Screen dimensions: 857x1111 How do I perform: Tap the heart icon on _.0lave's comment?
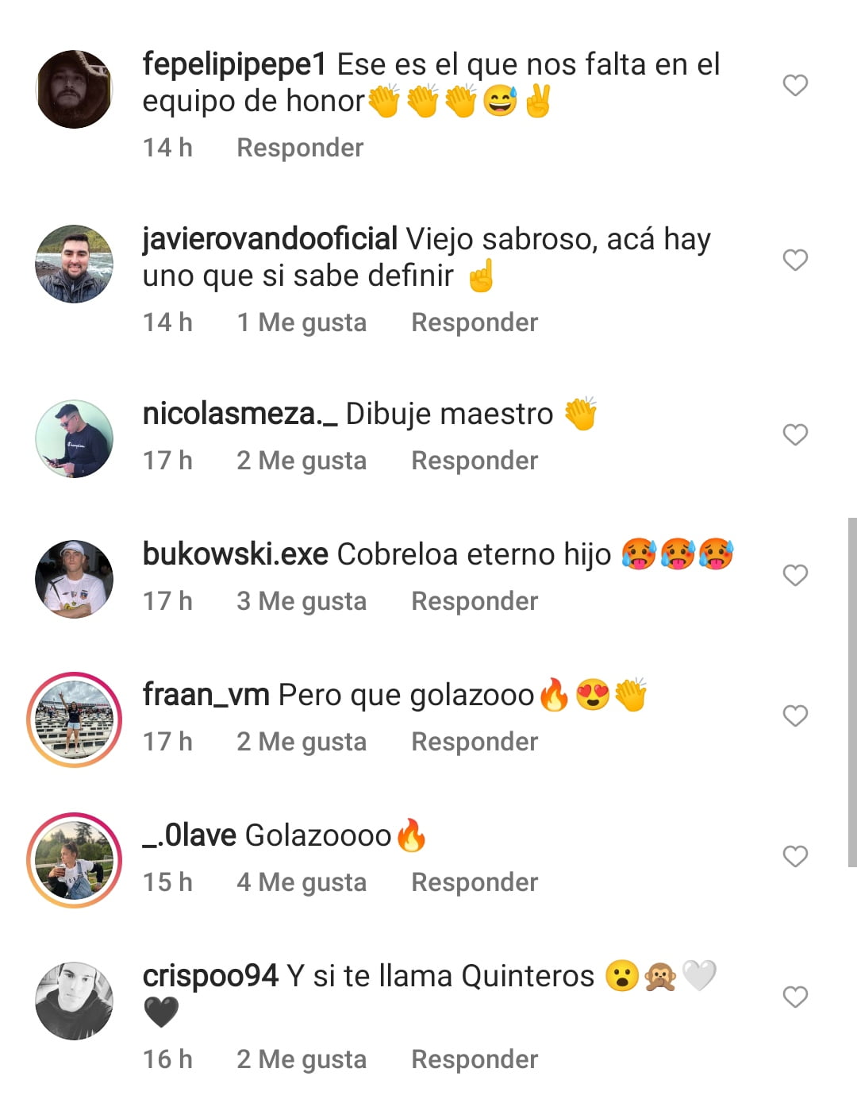795,856
